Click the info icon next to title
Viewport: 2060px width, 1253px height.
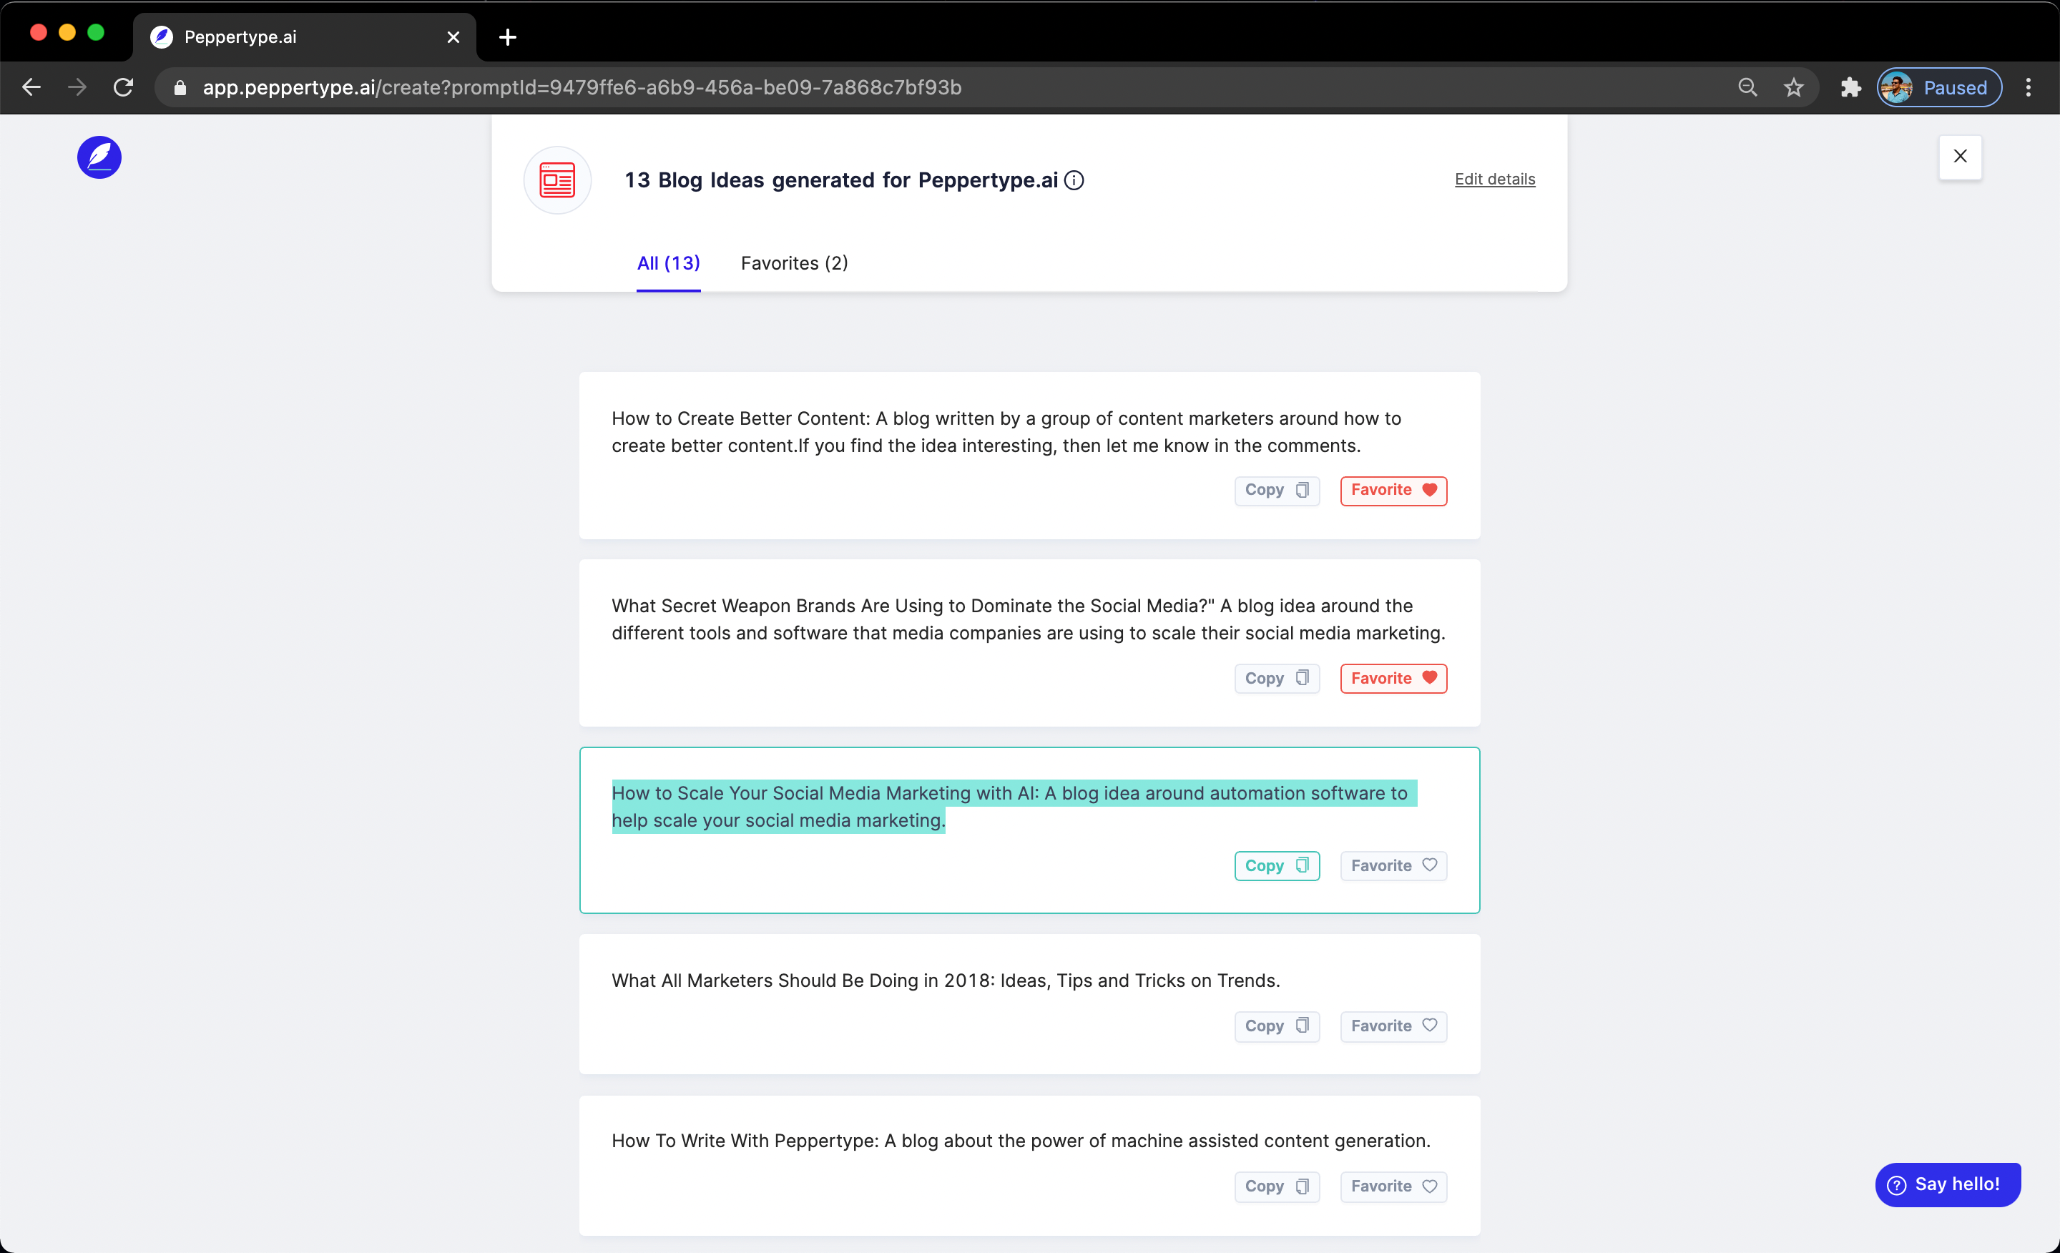[1076, 180]
